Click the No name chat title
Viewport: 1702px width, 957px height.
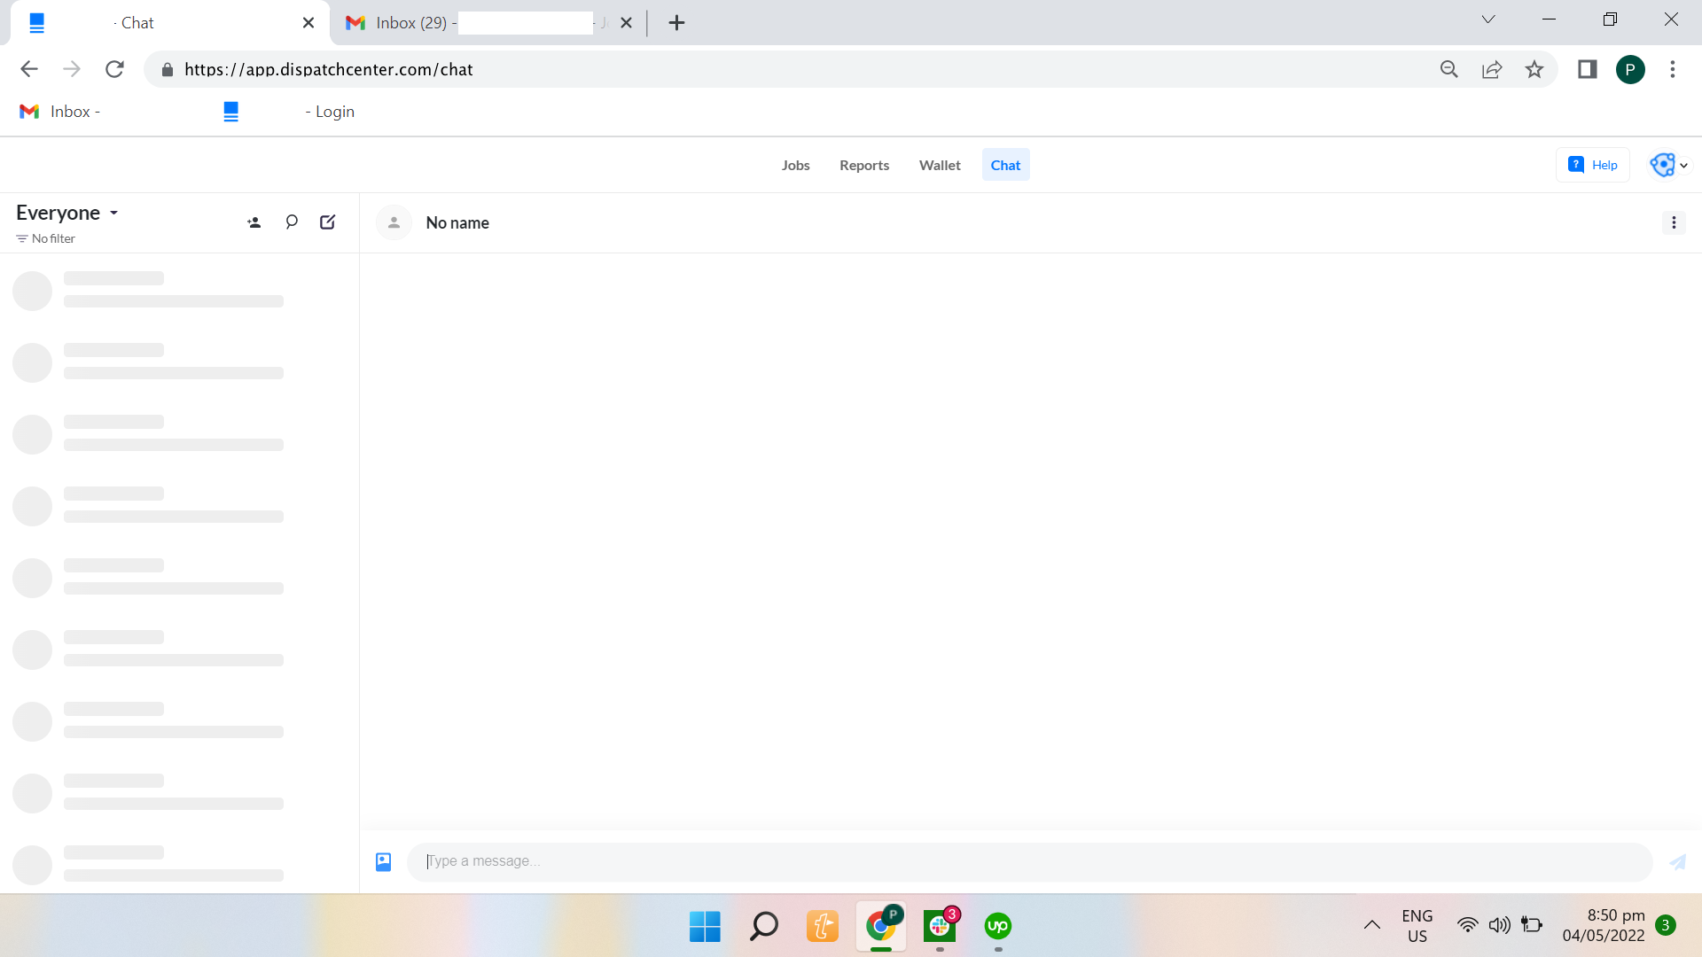coord(457,222)
